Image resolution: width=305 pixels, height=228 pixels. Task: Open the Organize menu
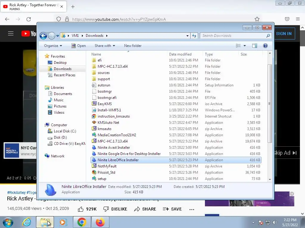(53, 46)
